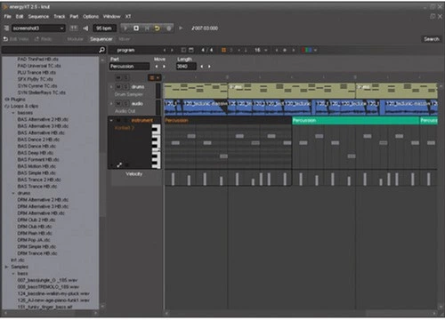The image size is (445, 320).
Task: Collapse the instrument track arrow
Action: point(111,120)
